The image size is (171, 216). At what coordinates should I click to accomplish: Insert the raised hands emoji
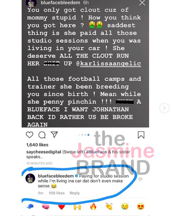(x=77, y=207)
